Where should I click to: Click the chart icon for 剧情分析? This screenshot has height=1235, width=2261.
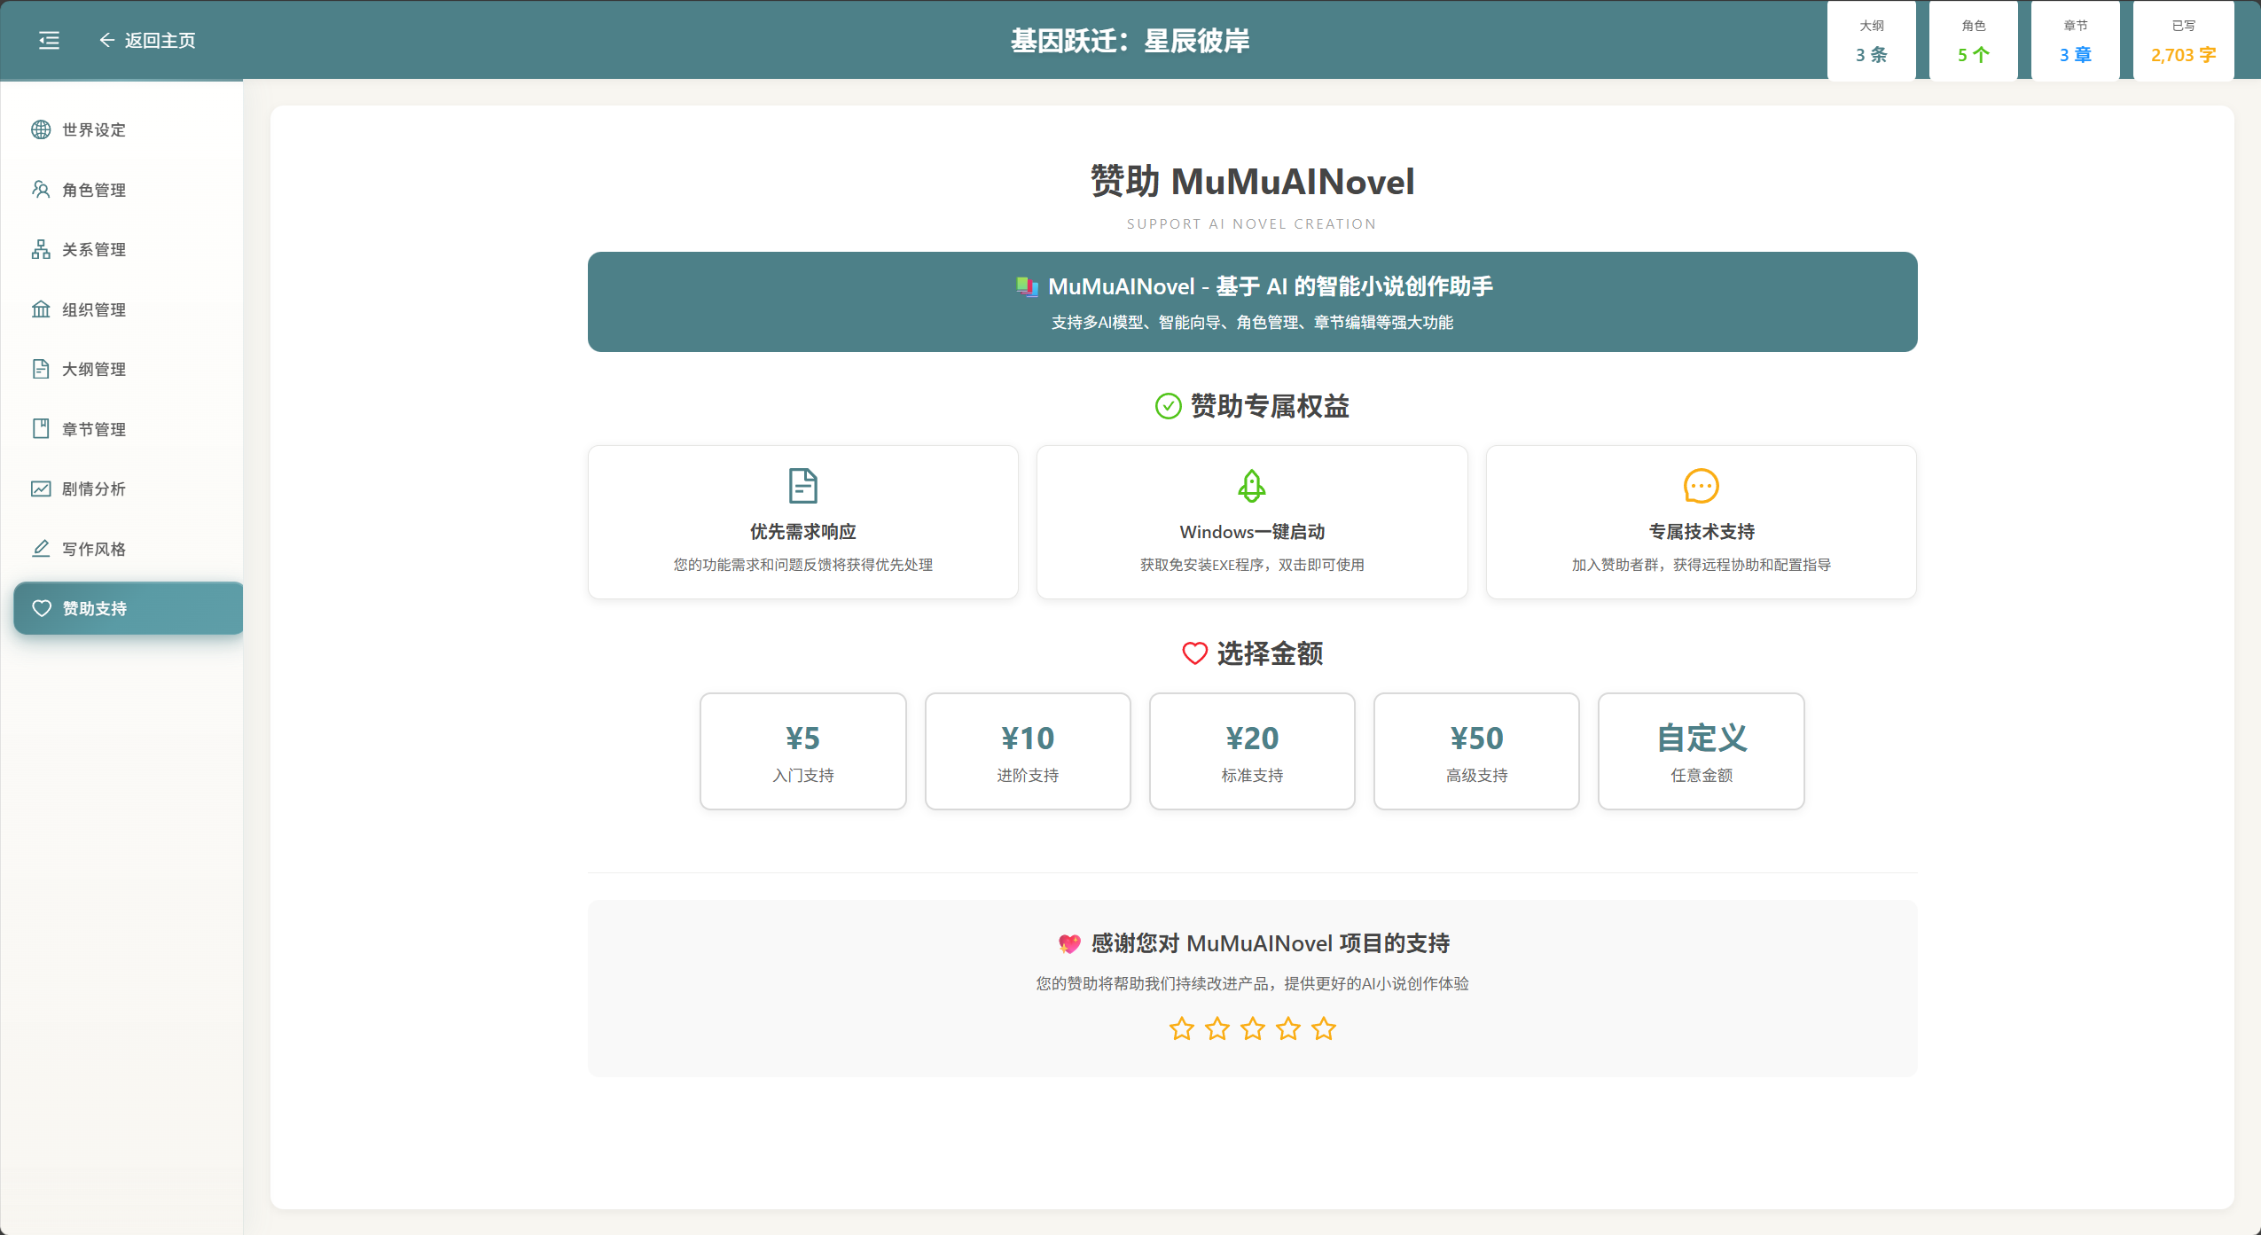click(x=41, y=489)
